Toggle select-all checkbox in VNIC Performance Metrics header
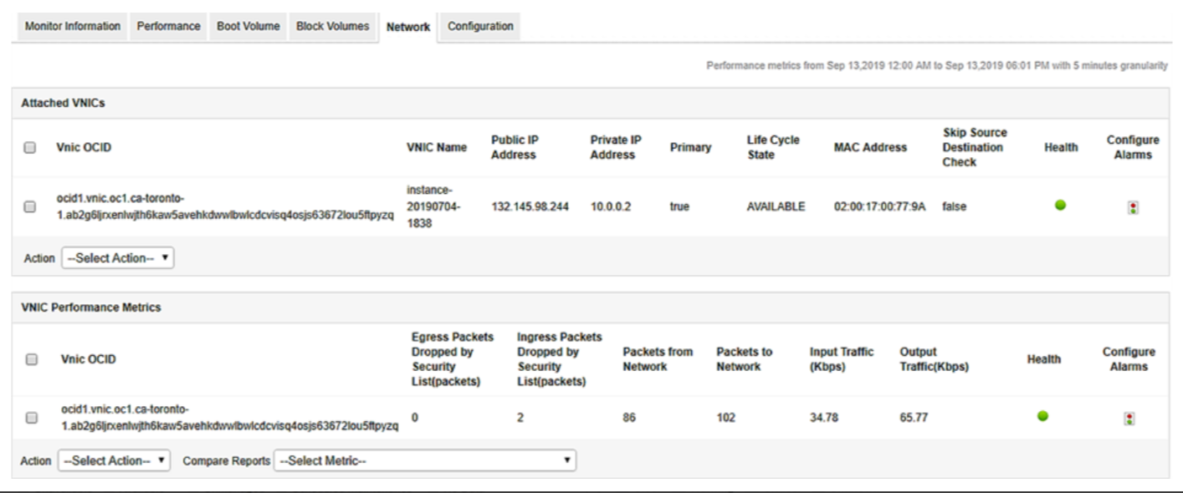This screenshot has width=1183, height=493. (x=32, y=359)
